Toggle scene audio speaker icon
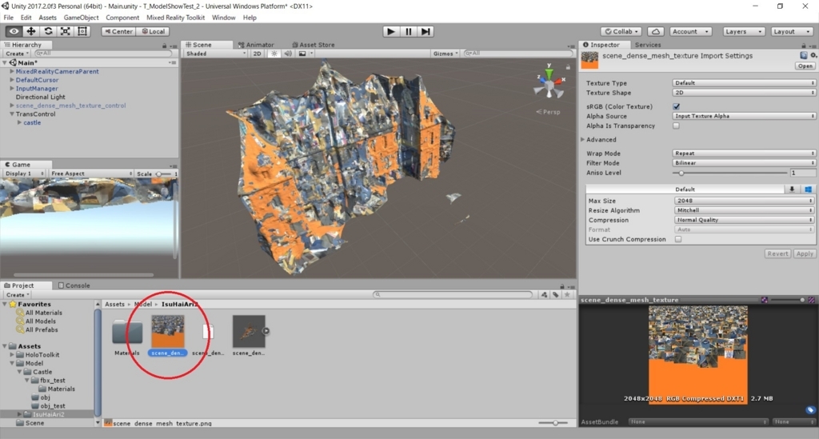Viewport: 819px width, 439px height. (x=288, y=54)
